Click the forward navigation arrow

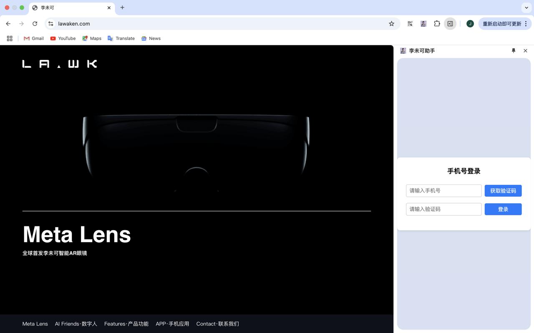[x=22, y=24]
